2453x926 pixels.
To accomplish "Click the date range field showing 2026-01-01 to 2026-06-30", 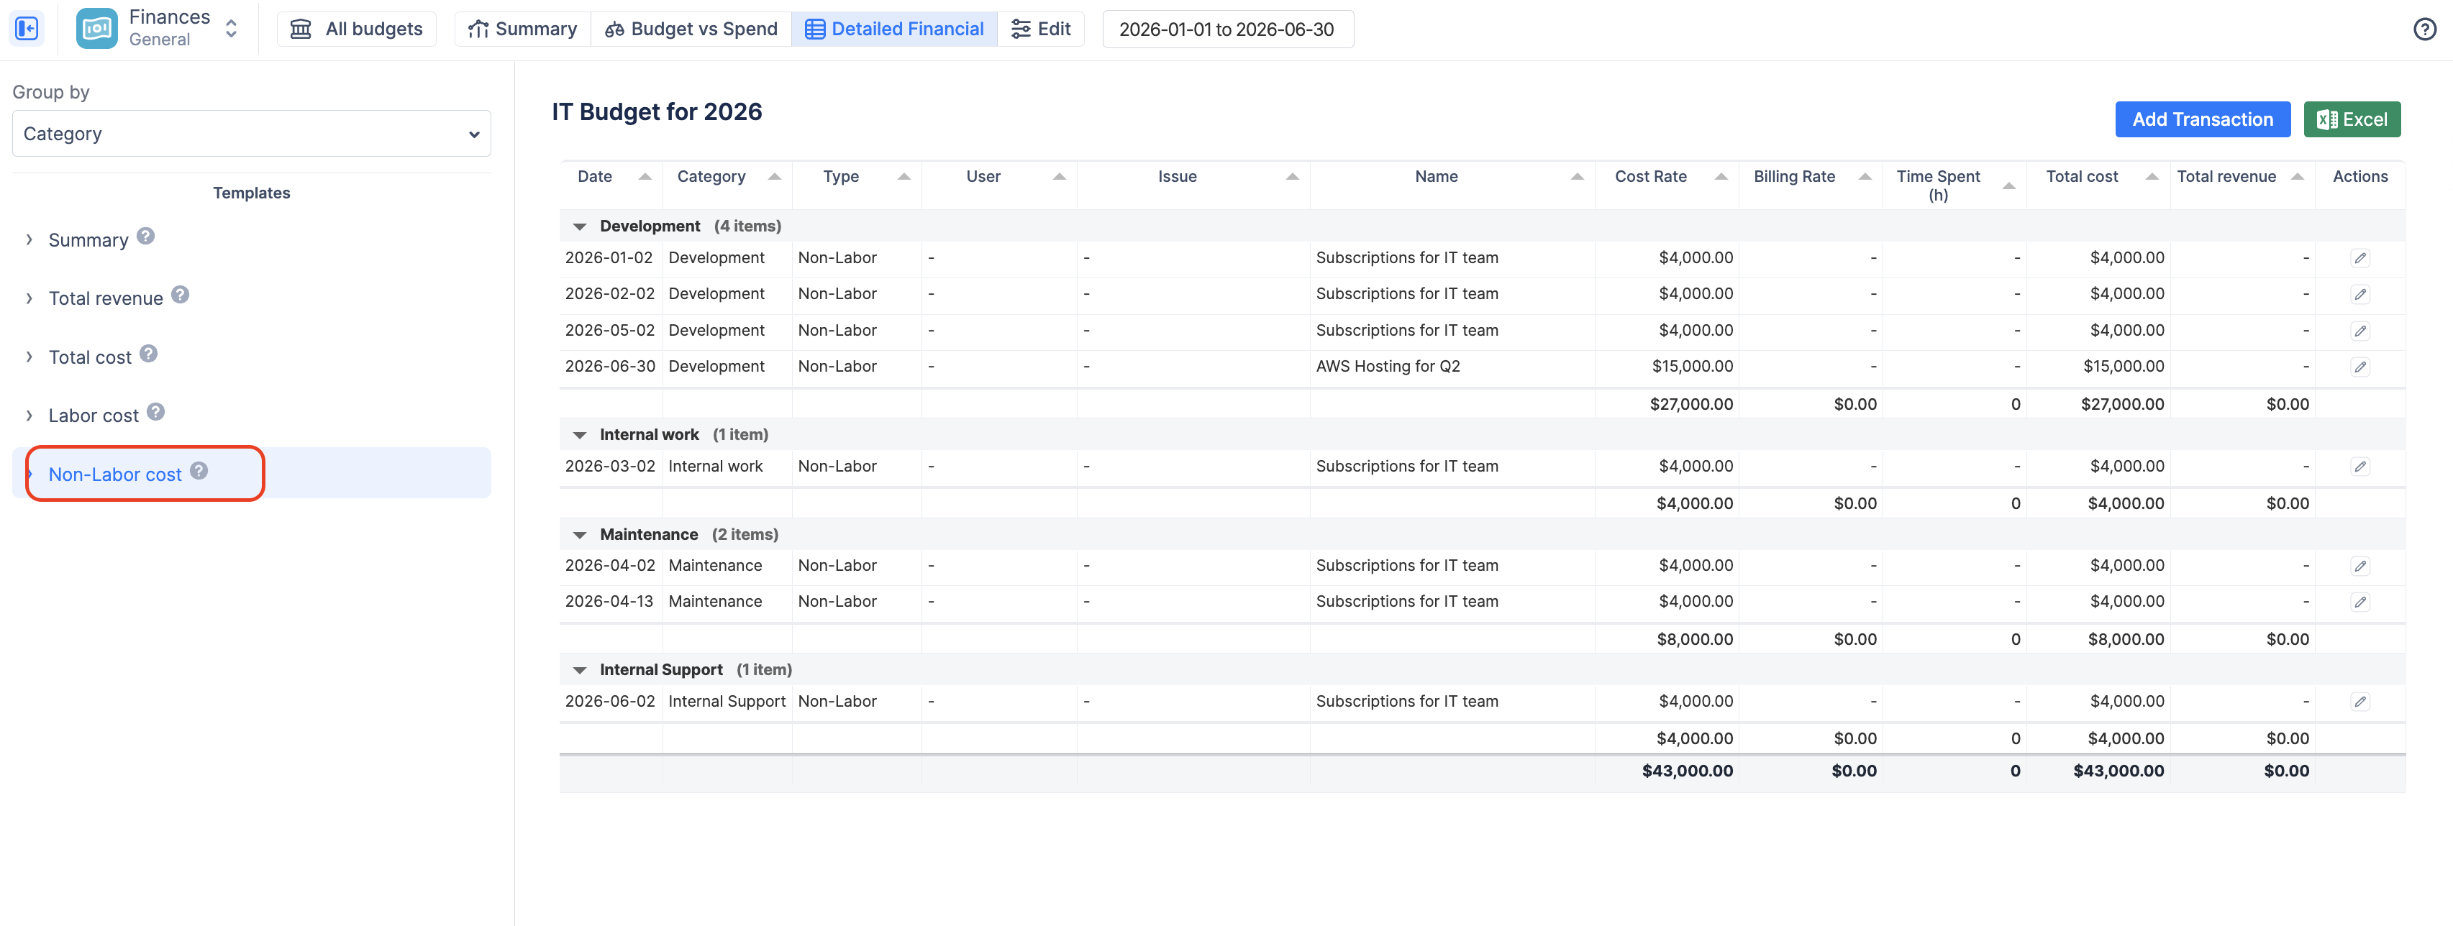I will [1227, 29].
